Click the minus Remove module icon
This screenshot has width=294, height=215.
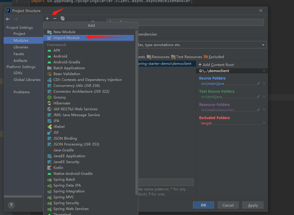55,18
